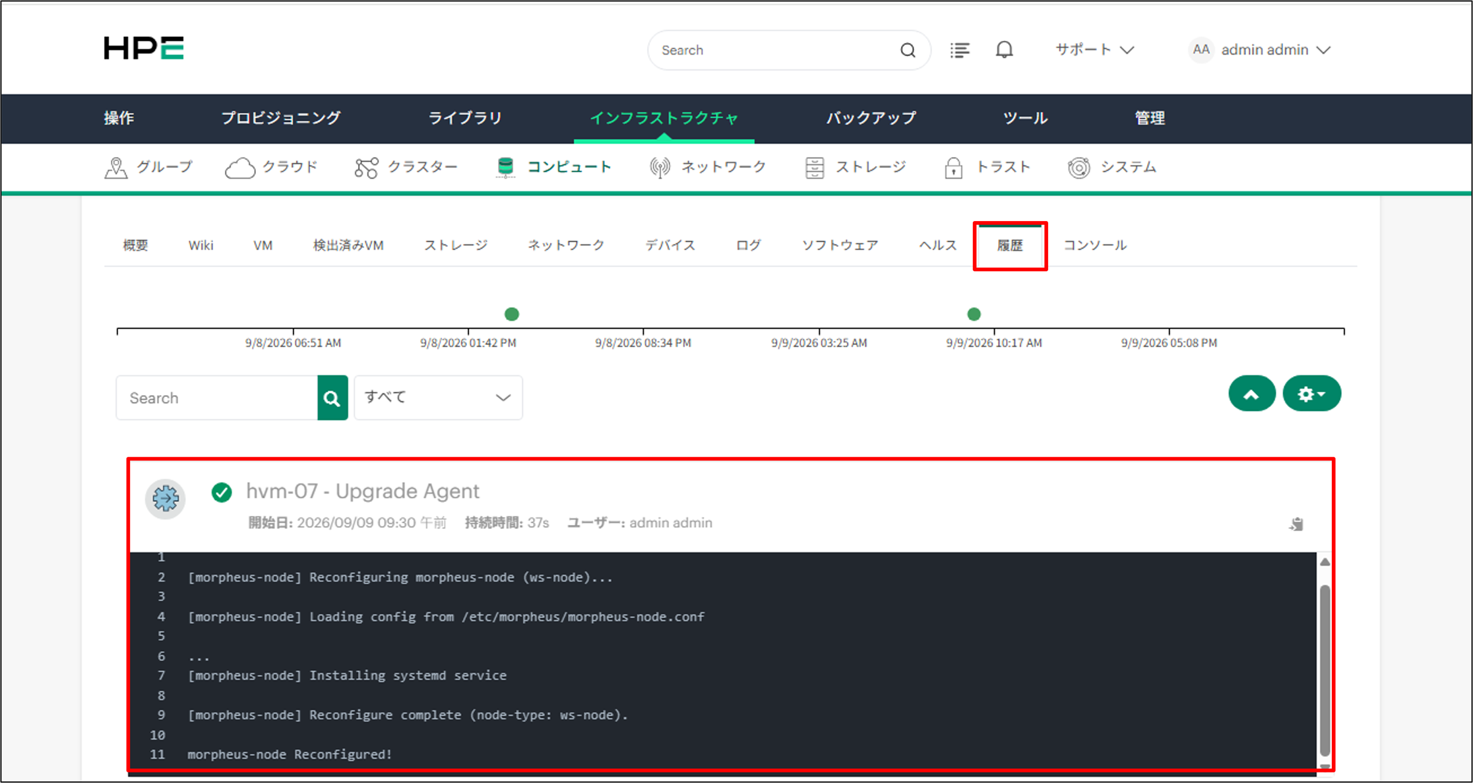The image size is (1473, 783).
Task: Open the トラスト section
Action: pyautogui.click(x=987, y=168)
